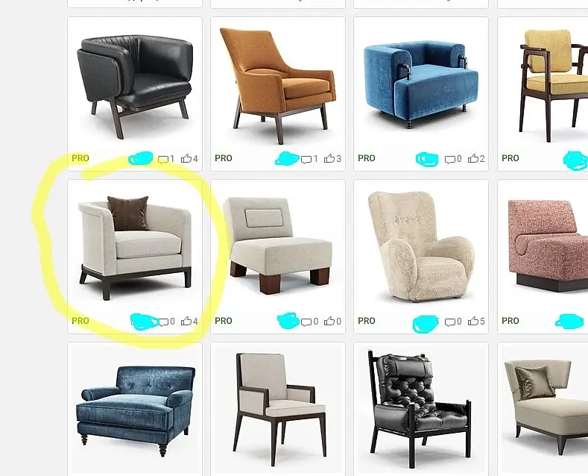Click like icon under orange armchair
The height and width of the screenshot is (476, 588).
click(329, 158)
